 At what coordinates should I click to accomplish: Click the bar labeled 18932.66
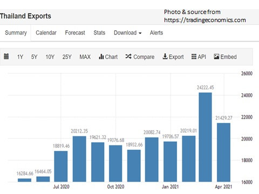(134, 166)
